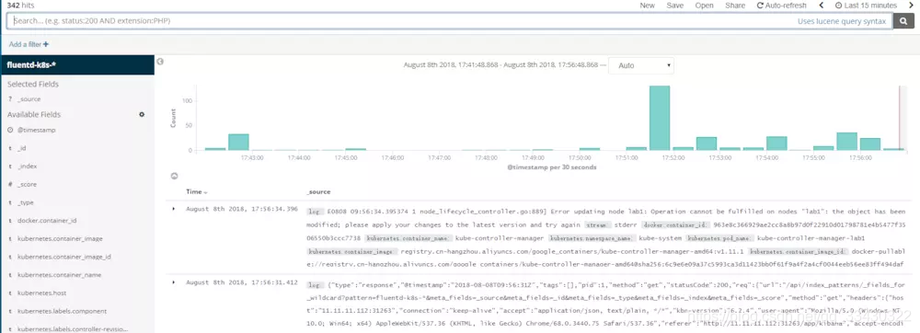
Task: Select the kubernetes.labels.controller-revision field
Action: point(72,329)
